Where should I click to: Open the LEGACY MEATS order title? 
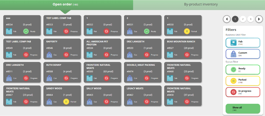pos(135,89)
